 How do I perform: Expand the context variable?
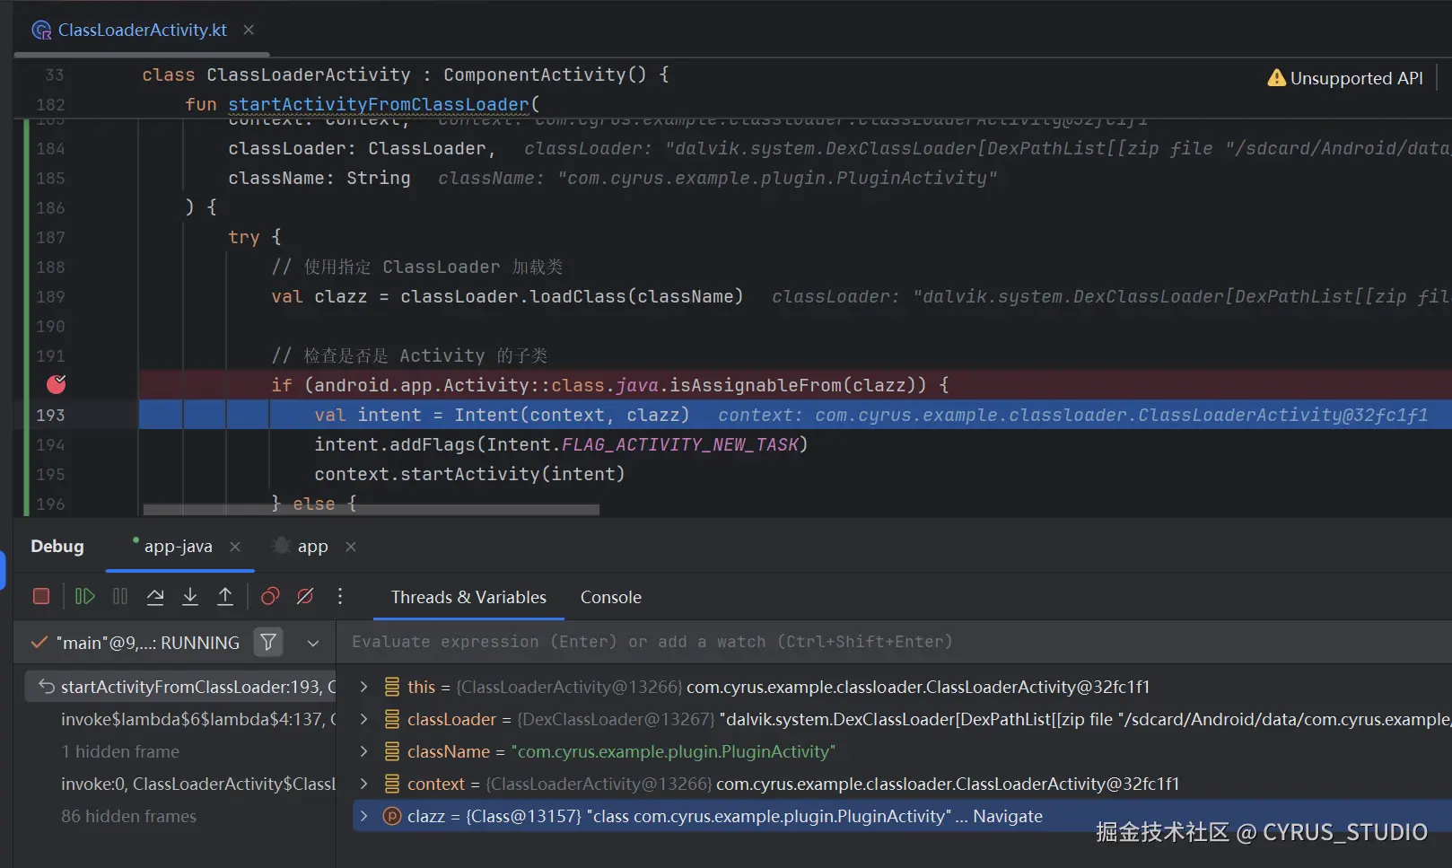coord(363,784)
